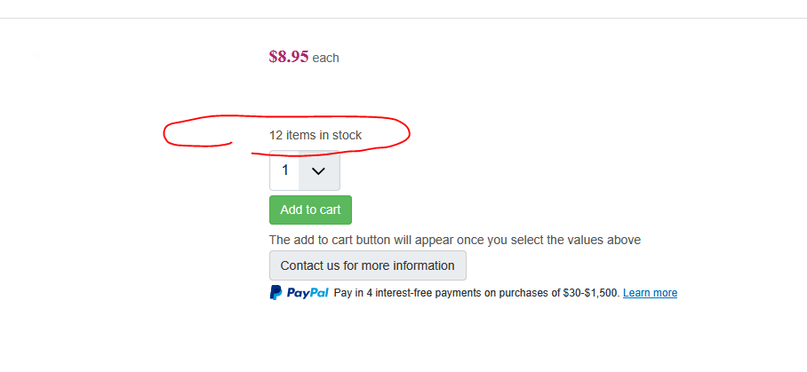Add the item to cart

pos(310,210)
